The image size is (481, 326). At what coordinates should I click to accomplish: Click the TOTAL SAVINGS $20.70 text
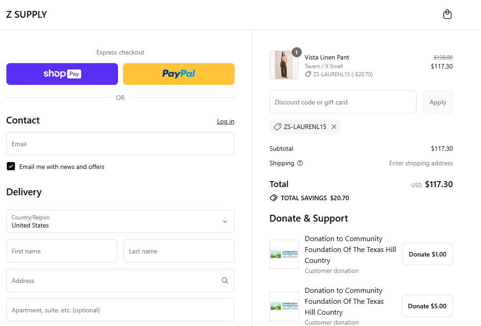pyautogui.click(x=315, y=198)
